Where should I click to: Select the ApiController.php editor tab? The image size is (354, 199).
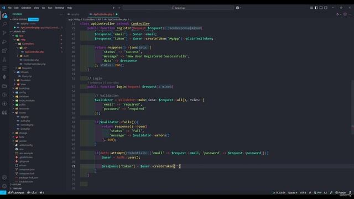pos(103,14)
